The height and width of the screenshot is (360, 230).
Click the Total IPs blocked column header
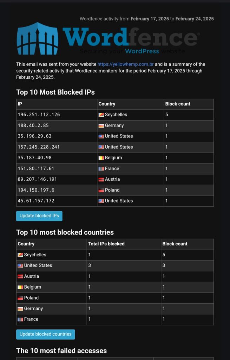tap(106, 244)
